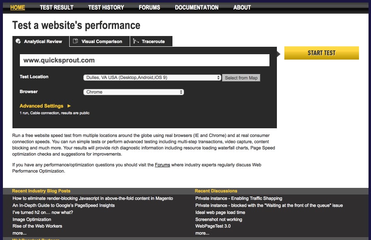Screen dimensions: 371x240
Task: Select the Analytical Review tab
Action: point(41,41)
